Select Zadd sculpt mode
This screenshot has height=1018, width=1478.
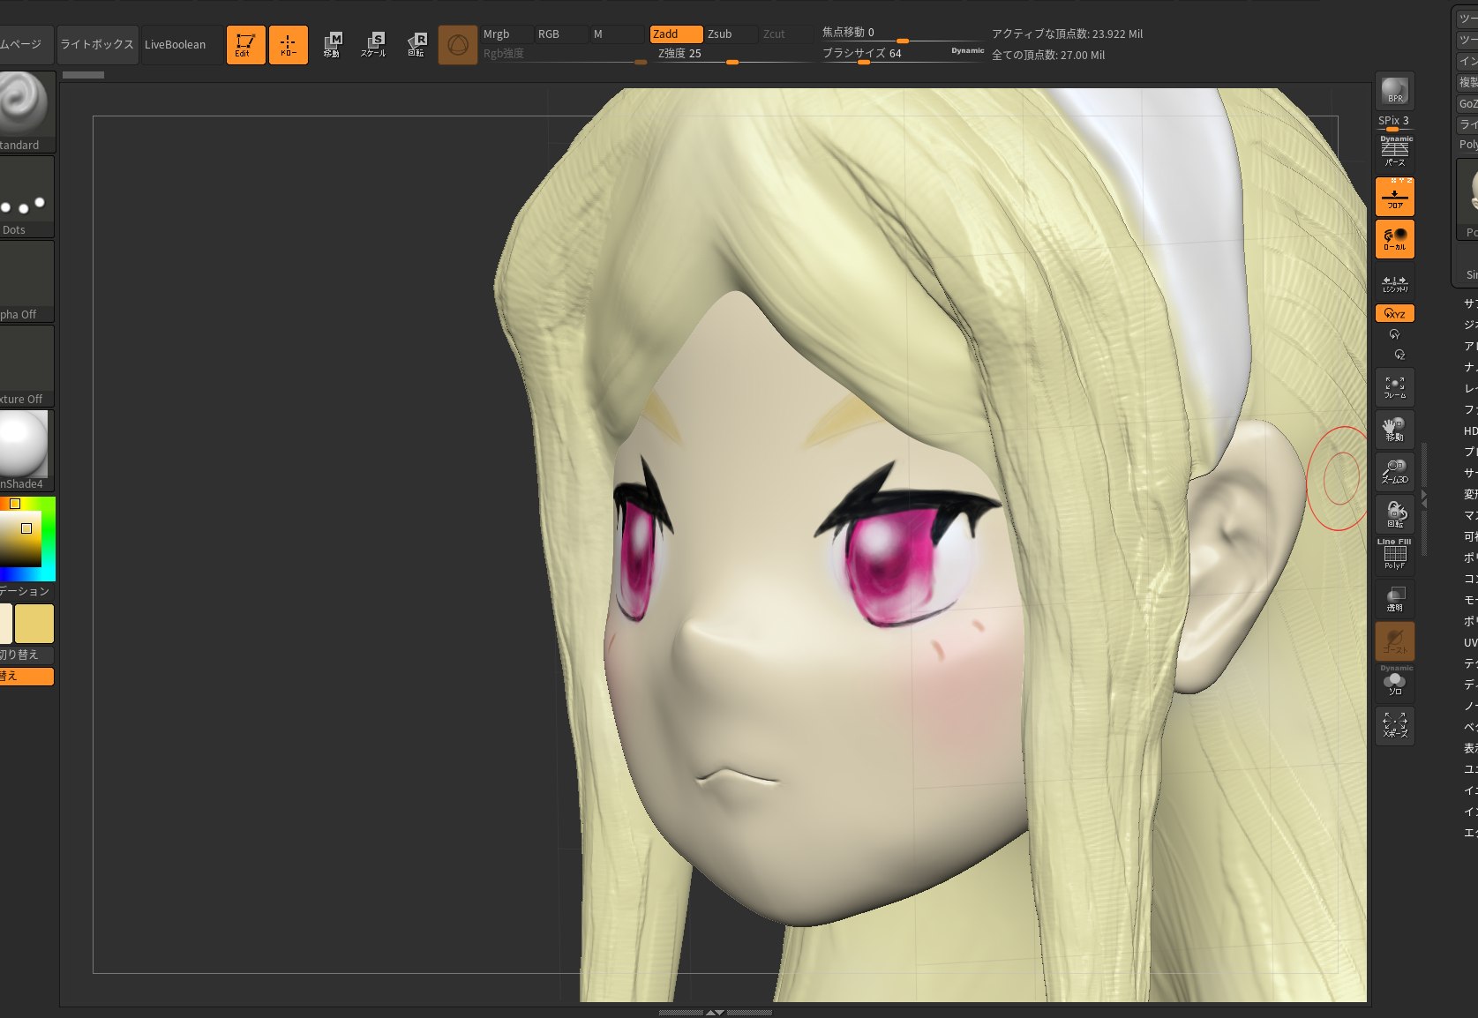point(676,34)
